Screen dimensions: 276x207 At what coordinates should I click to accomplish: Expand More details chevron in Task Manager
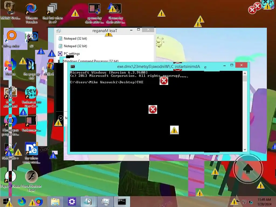click(x=61, y=118)
